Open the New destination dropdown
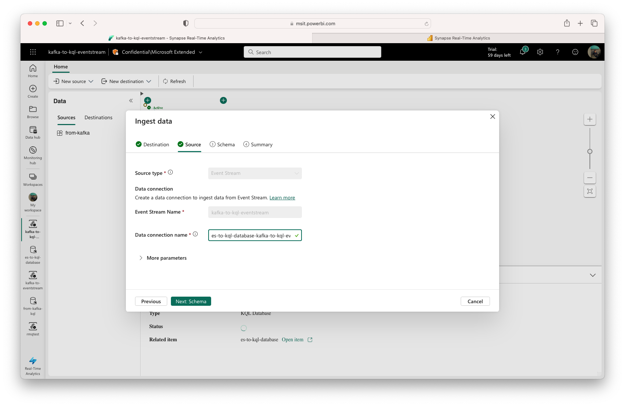The height and width of the screenshot is (406, 625). pos(126,81)
